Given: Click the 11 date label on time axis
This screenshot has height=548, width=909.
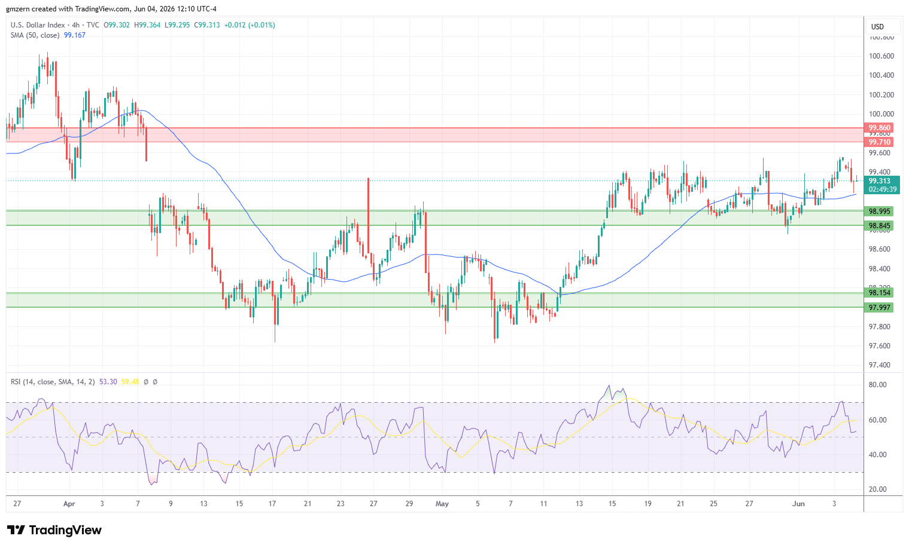Looking at the screenshot, I should click(x=543, y=504).
